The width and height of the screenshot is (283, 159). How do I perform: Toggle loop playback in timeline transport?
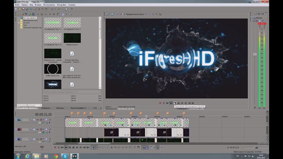pyautogui.click(x=59, y=148)
